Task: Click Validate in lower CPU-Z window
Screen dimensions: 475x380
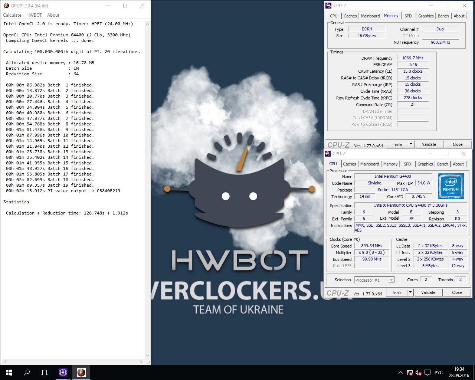Action: pyautogui.click(x=428, y=292)
